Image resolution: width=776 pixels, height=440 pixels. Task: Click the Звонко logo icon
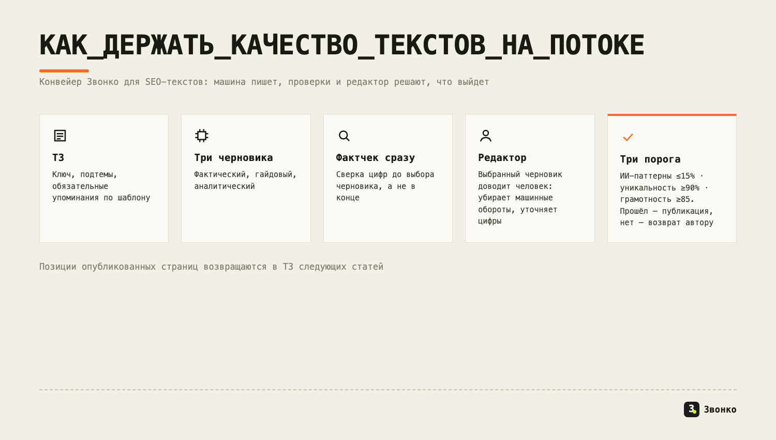coord(692,409)
